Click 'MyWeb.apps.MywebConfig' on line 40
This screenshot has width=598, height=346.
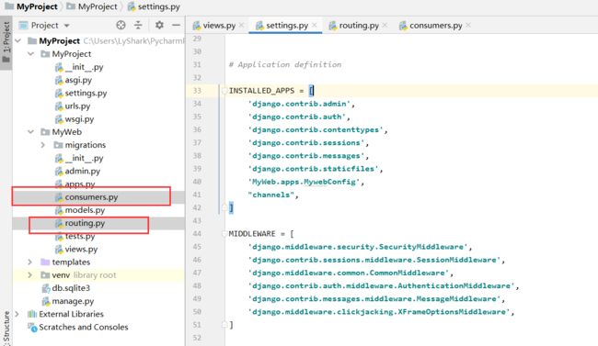pyautogui.click(x=304, y=182)
